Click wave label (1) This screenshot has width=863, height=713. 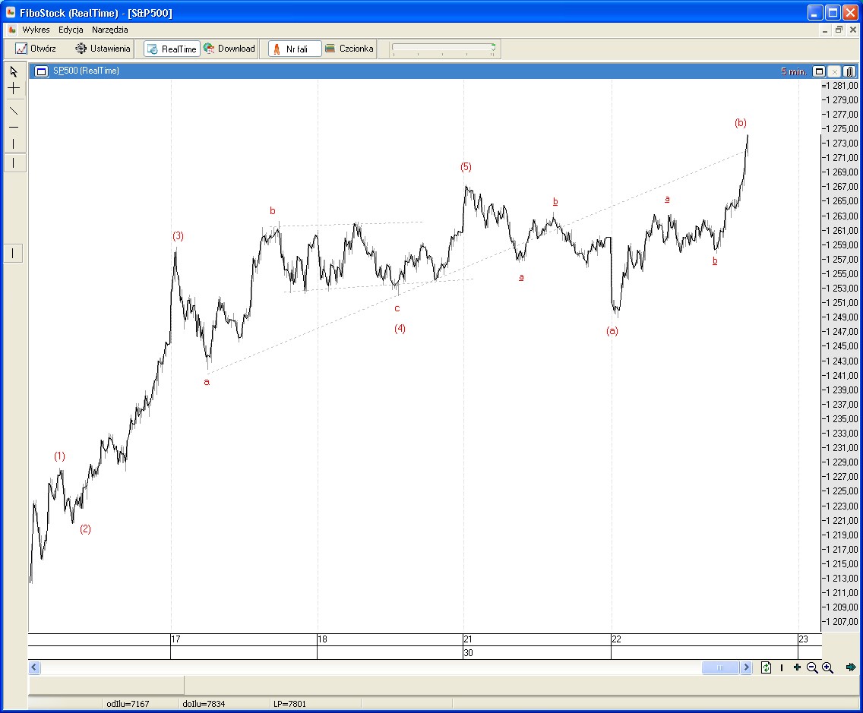[x=59, y=456]
